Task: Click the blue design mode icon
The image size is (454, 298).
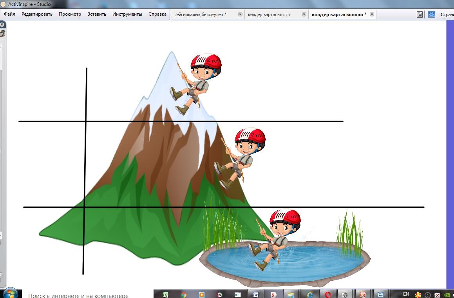Action: tap(431, 14)
